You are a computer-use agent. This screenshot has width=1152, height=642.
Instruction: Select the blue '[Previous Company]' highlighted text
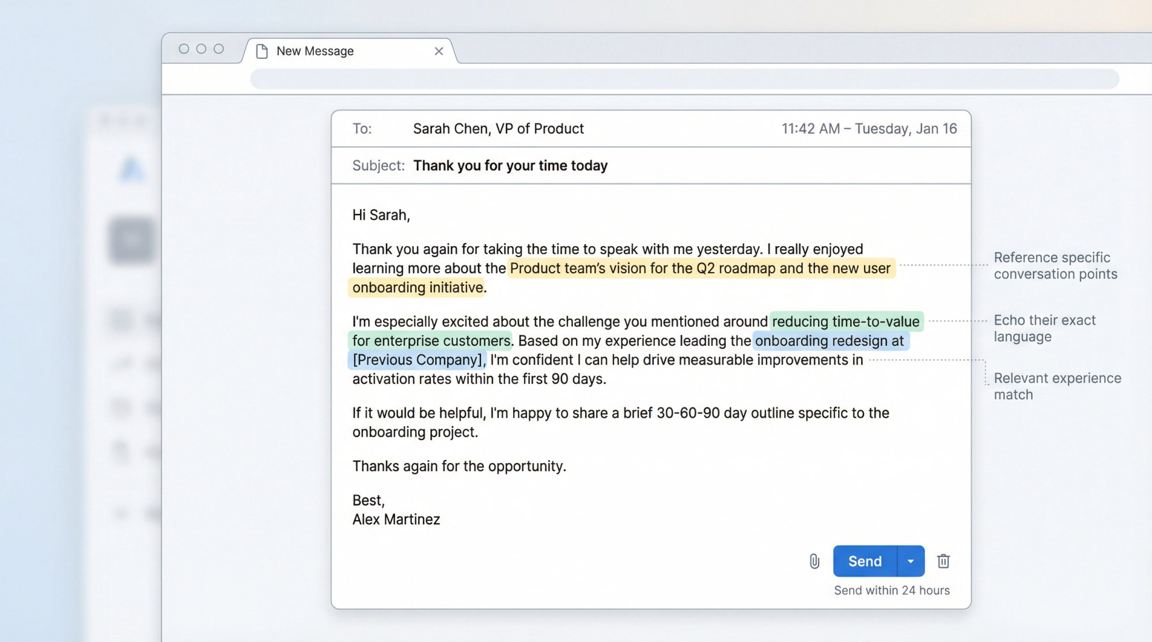418,360
